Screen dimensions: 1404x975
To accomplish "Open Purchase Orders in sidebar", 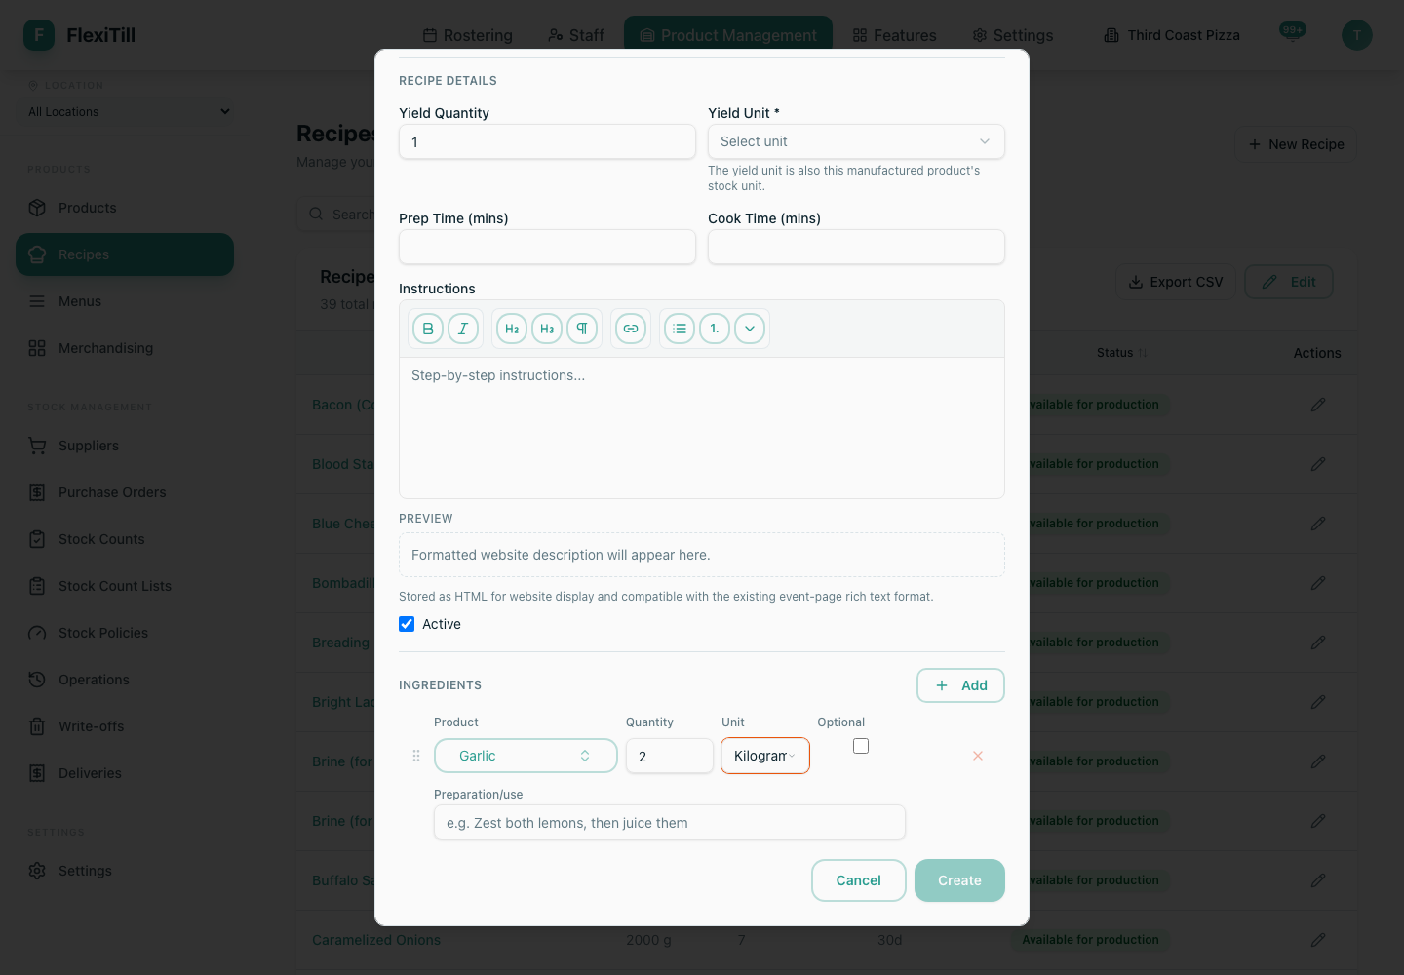I will click(x=125, y=492).
